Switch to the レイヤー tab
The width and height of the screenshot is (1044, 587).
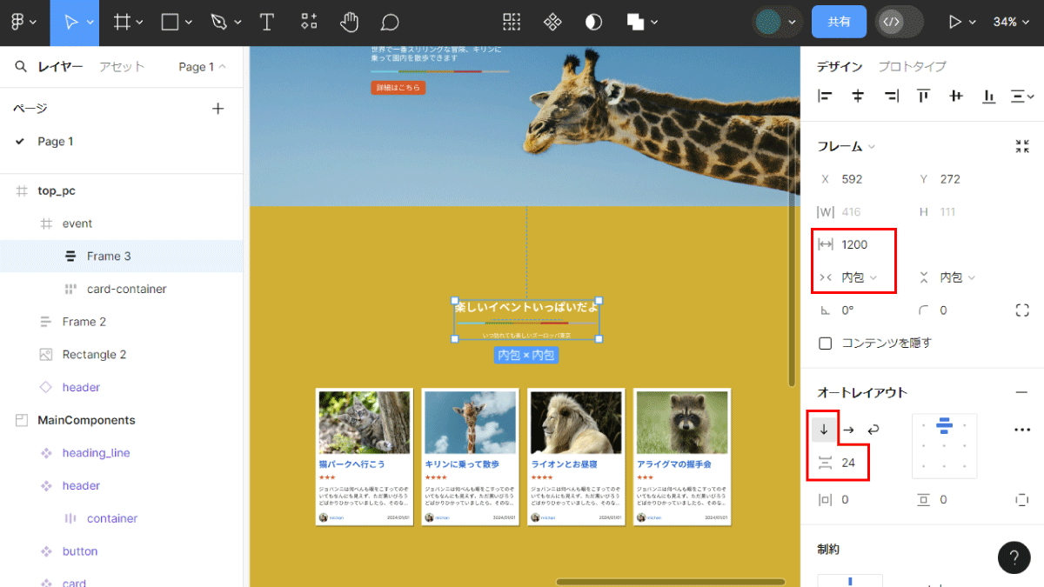[x=61, y=67]
